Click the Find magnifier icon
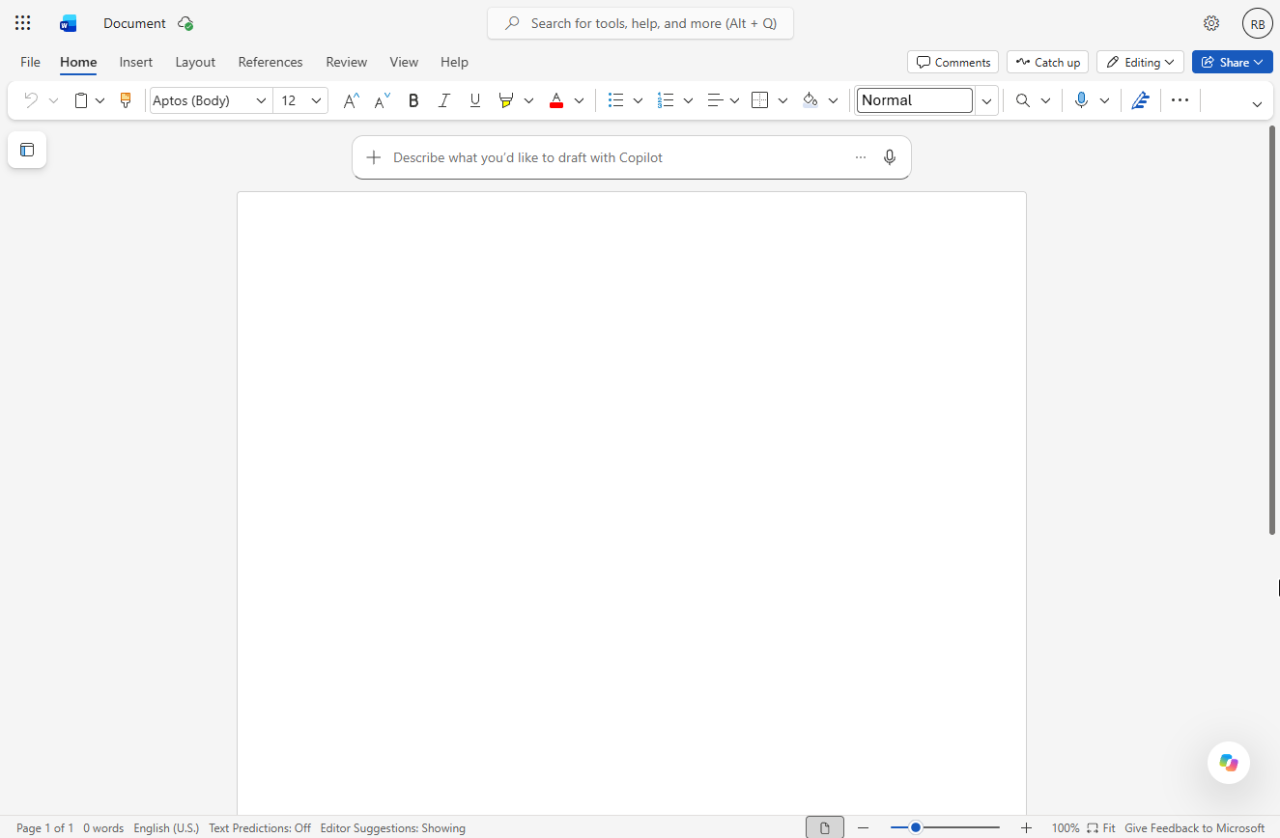Image resolution: width=1280 pixels, height=838 pixels. [x=1023, y=100]
